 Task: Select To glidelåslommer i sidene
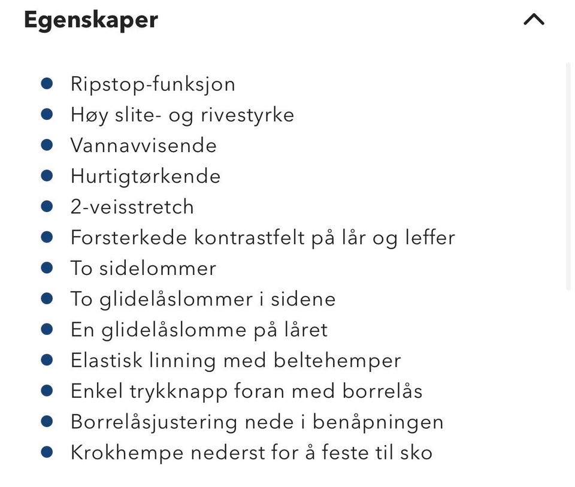click(x=203, y=300)
